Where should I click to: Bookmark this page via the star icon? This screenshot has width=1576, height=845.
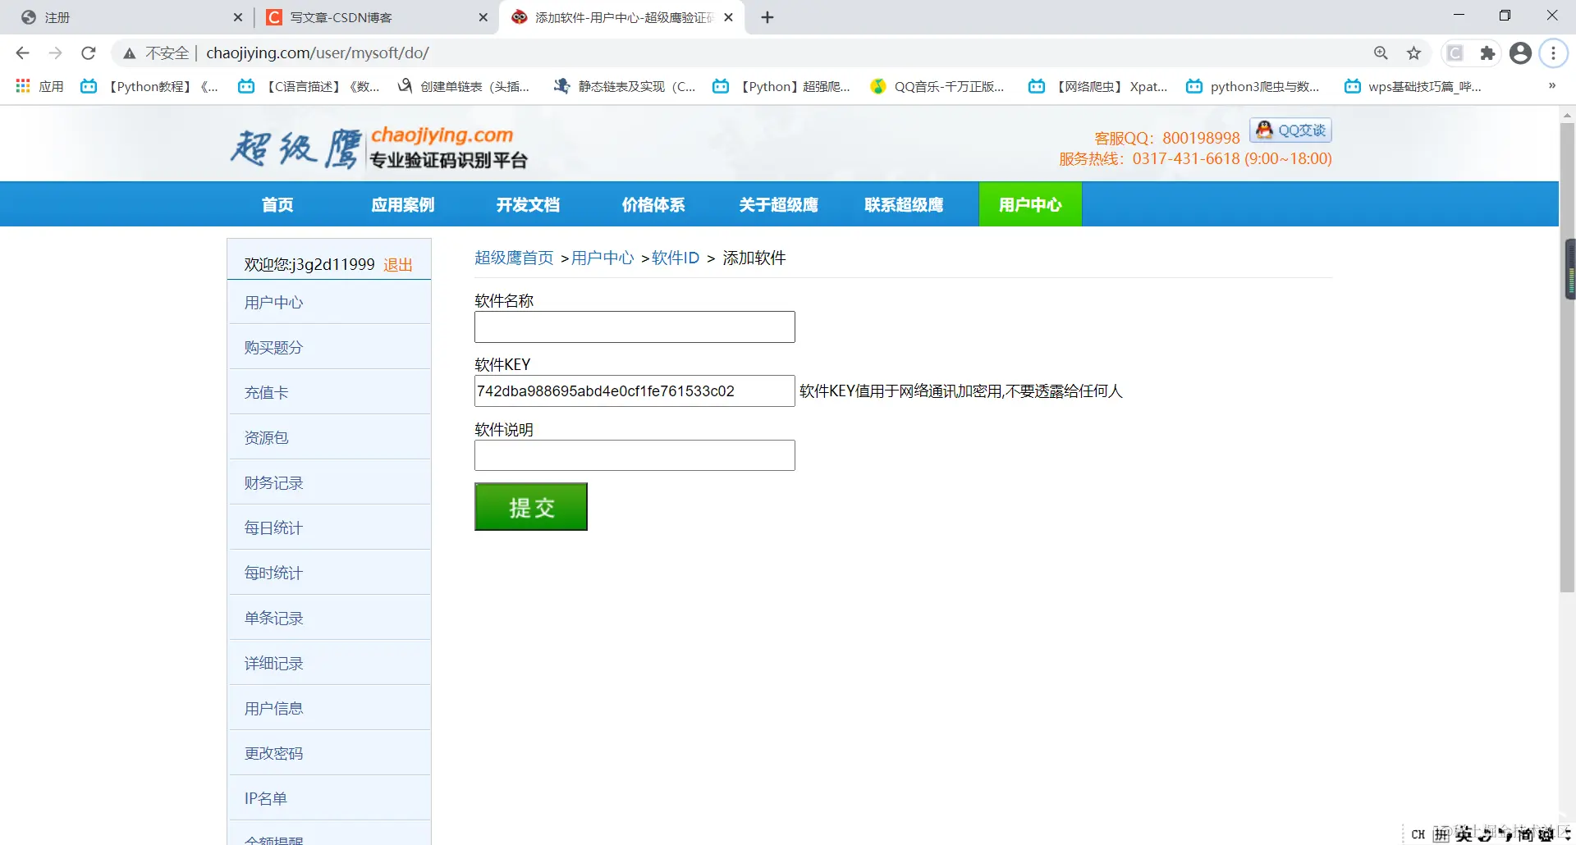(x=1414, y=53)
